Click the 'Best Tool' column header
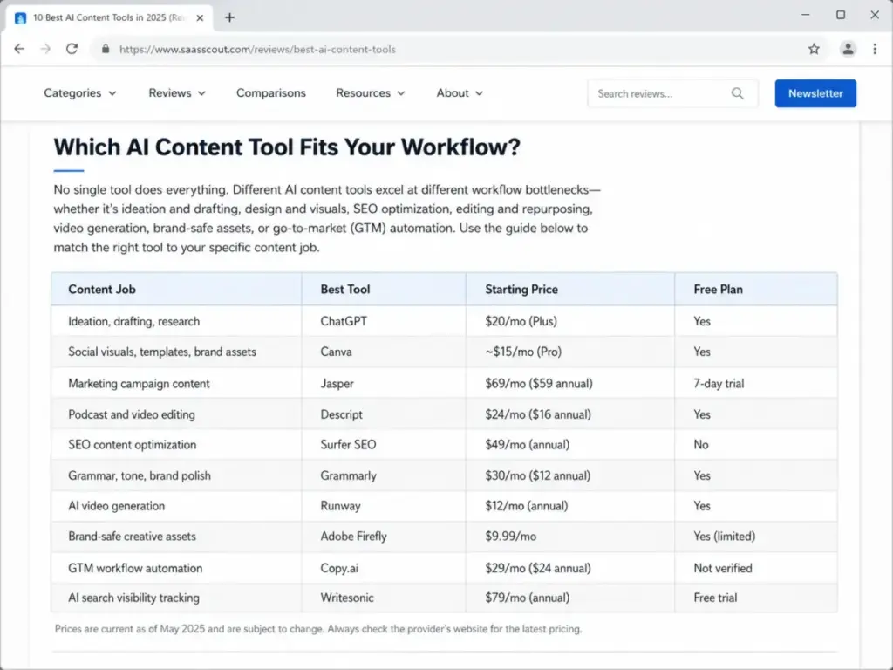 tap(384, 289)
